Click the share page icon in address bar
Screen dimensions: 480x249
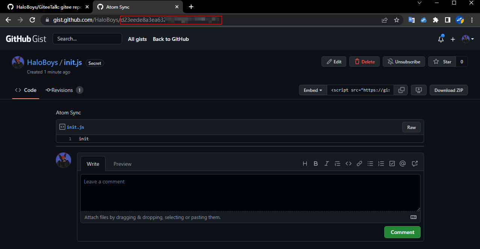click(385, 20)
